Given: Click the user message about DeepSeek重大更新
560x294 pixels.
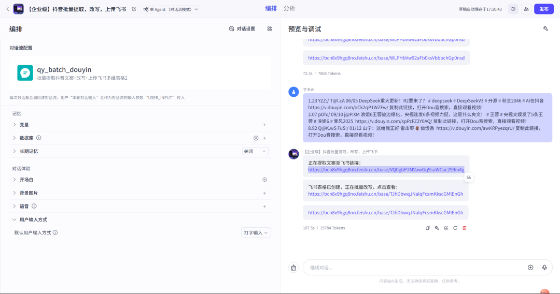Looking at the screenshot, I should [427, 118].
